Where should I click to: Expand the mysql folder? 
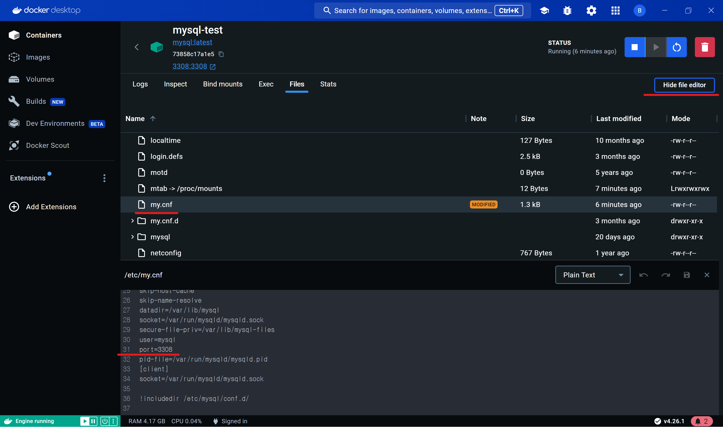click(x=133, y=237)
